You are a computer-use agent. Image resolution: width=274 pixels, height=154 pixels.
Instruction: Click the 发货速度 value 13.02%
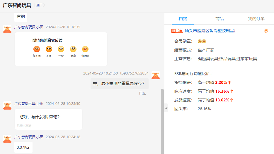click(222, 100)
